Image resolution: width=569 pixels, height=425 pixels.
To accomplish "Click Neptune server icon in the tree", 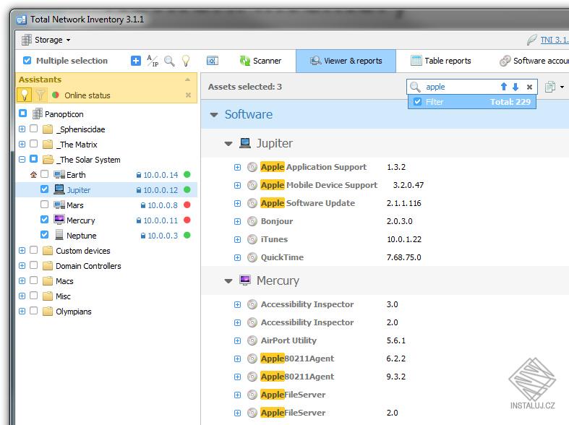I will tap(59, 235).
